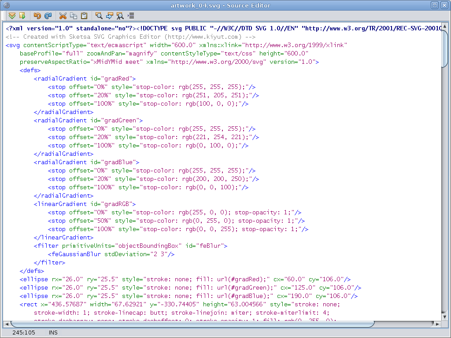This screenshot has width=451, height=338.
Task: Copy selected source text
Action: point(73,16)
